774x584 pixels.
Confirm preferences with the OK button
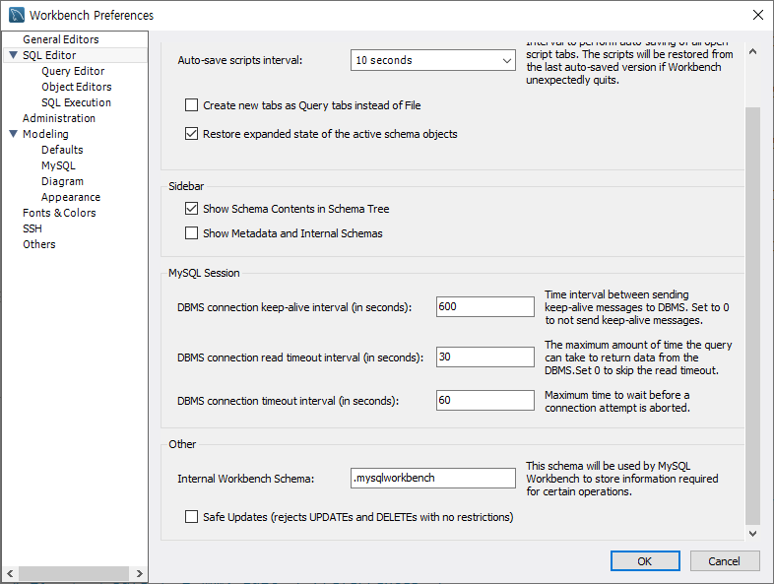(x=645, y=560)
